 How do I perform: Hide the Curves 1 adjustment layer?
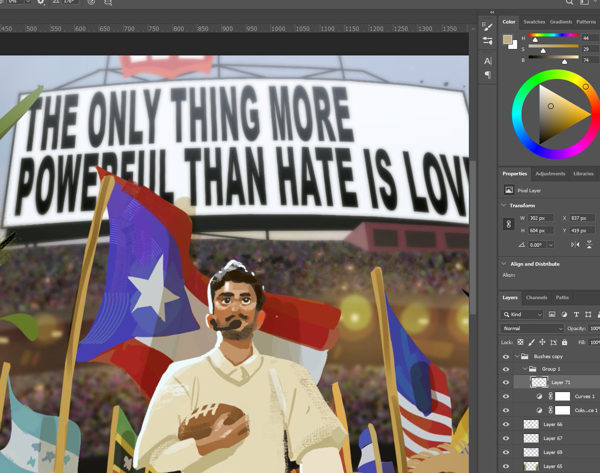[x=505, y=396]
